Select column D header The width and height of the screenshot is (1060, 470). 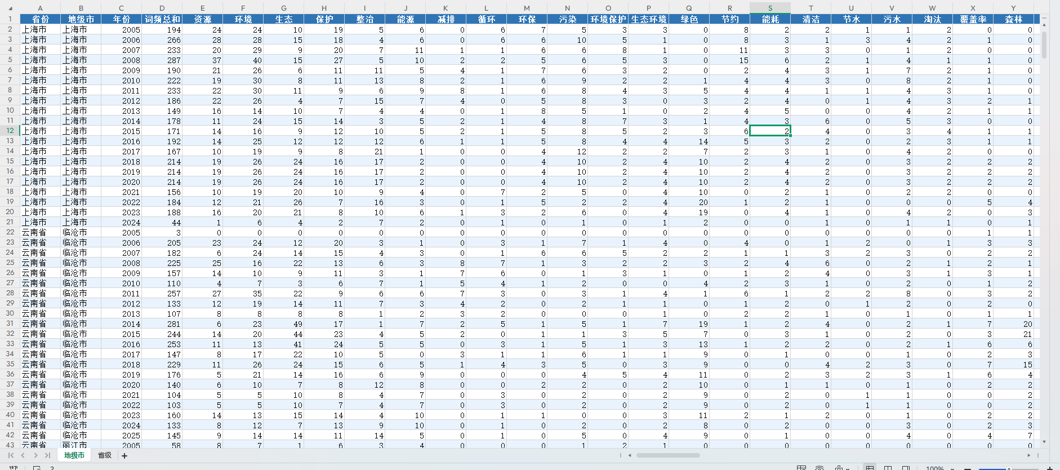(162, 8)
